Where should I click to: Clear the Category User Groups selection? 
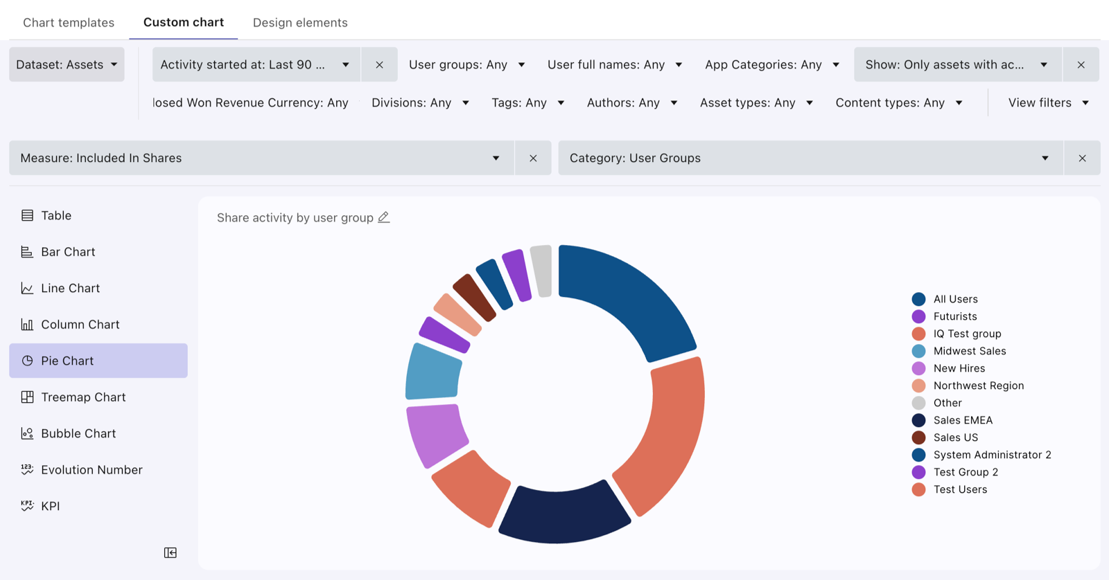[1082, 158]
